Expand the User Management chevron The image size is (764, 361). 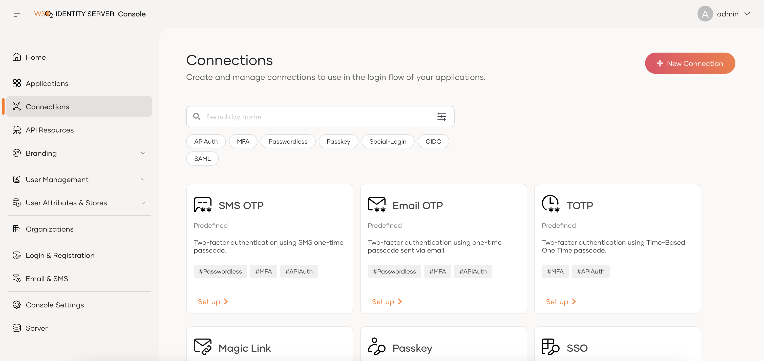coord(143,179)
